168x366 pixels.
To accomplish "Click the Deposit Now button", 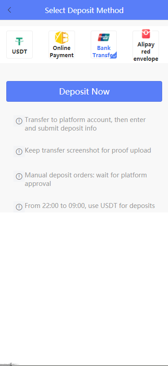I will [84, 91].
